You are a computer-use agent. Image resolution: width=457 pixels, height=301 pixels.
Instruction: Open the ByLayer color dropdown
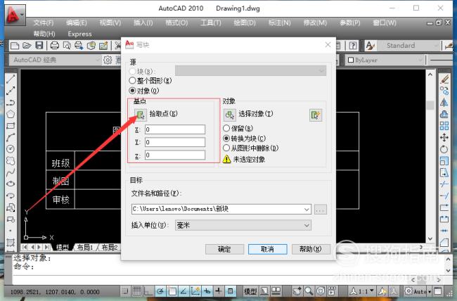click(x=385, y=60)
